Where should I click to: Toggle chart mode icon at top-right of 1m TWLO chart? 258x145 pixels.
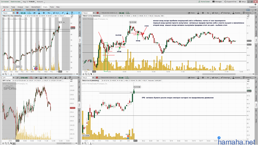248,16
